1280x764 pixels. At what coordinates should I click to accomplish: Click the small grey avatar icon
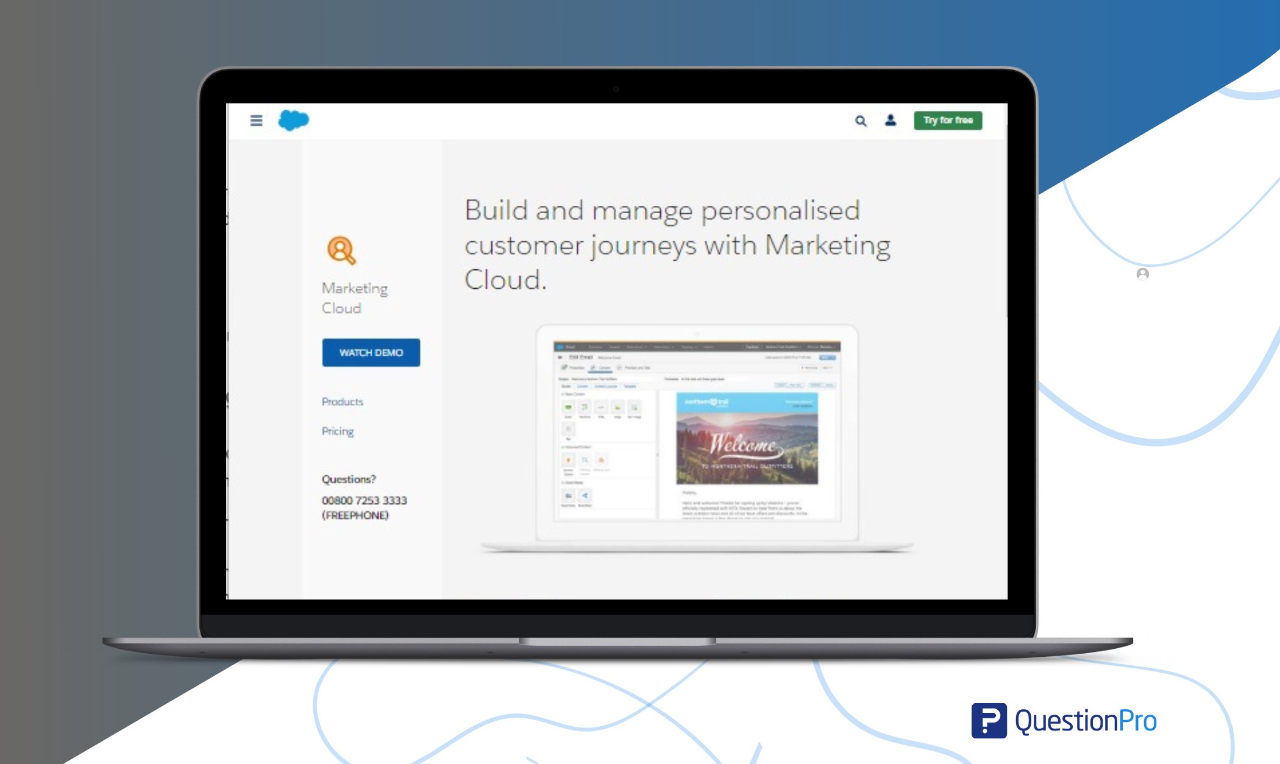click(1143, 274)
